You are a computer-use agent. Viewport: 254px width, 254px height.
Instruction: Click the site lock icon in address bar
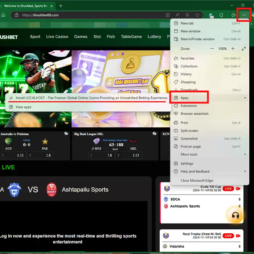point(16,15)
